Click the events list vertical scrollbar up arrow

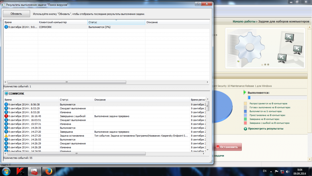pyautogui.click(x=208, y=99)
